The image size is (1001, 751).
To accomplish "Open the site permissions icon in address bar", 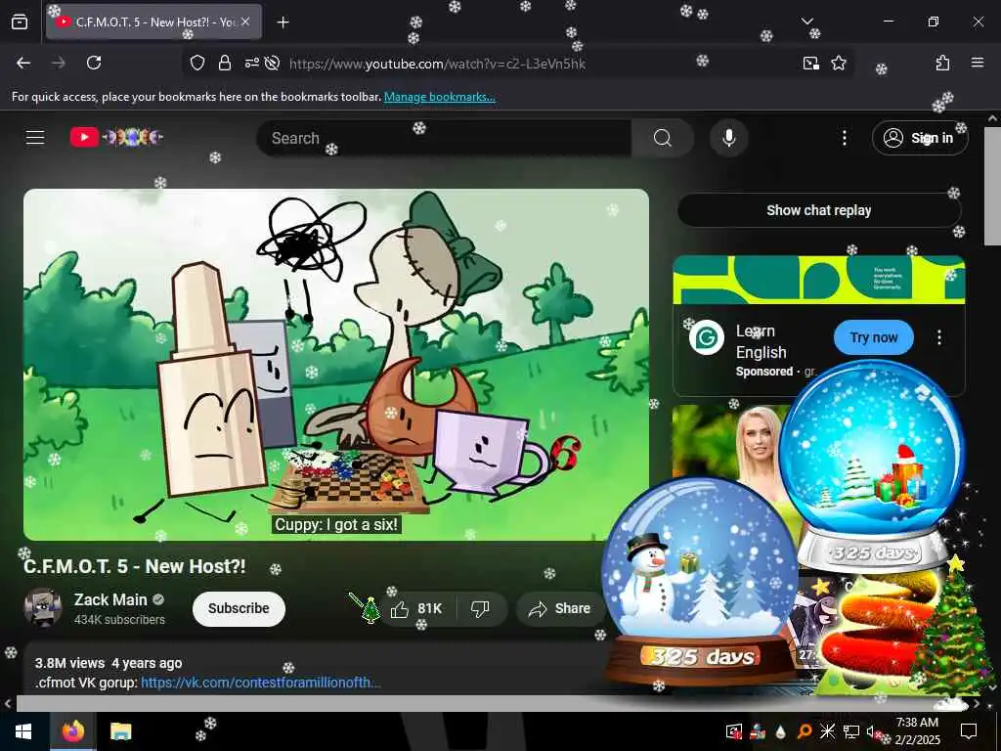I will pyautogui.click(x=251, y=63).
